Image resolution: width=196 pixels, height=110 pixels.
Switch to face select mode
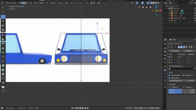(25, 3)
